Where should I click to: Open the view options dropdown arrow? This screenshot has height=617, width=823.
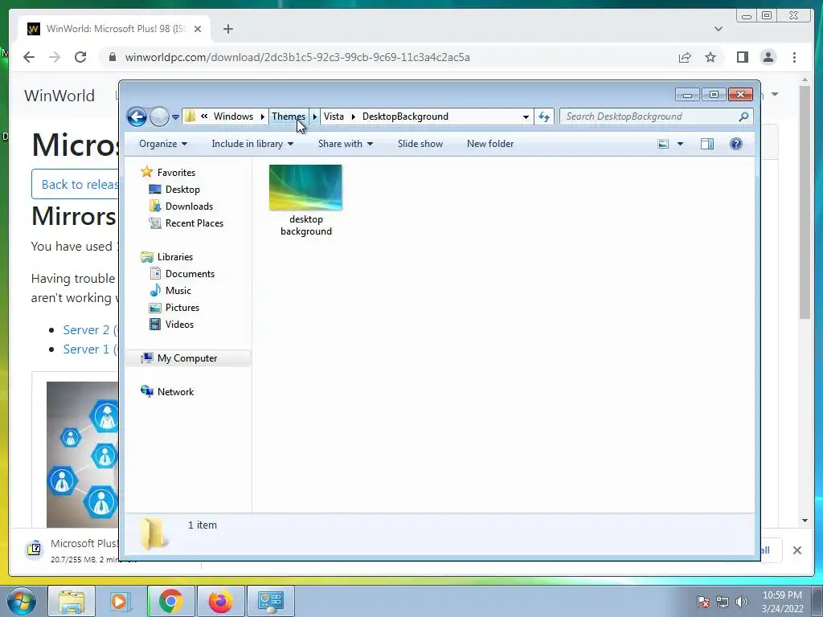point(680,144)
